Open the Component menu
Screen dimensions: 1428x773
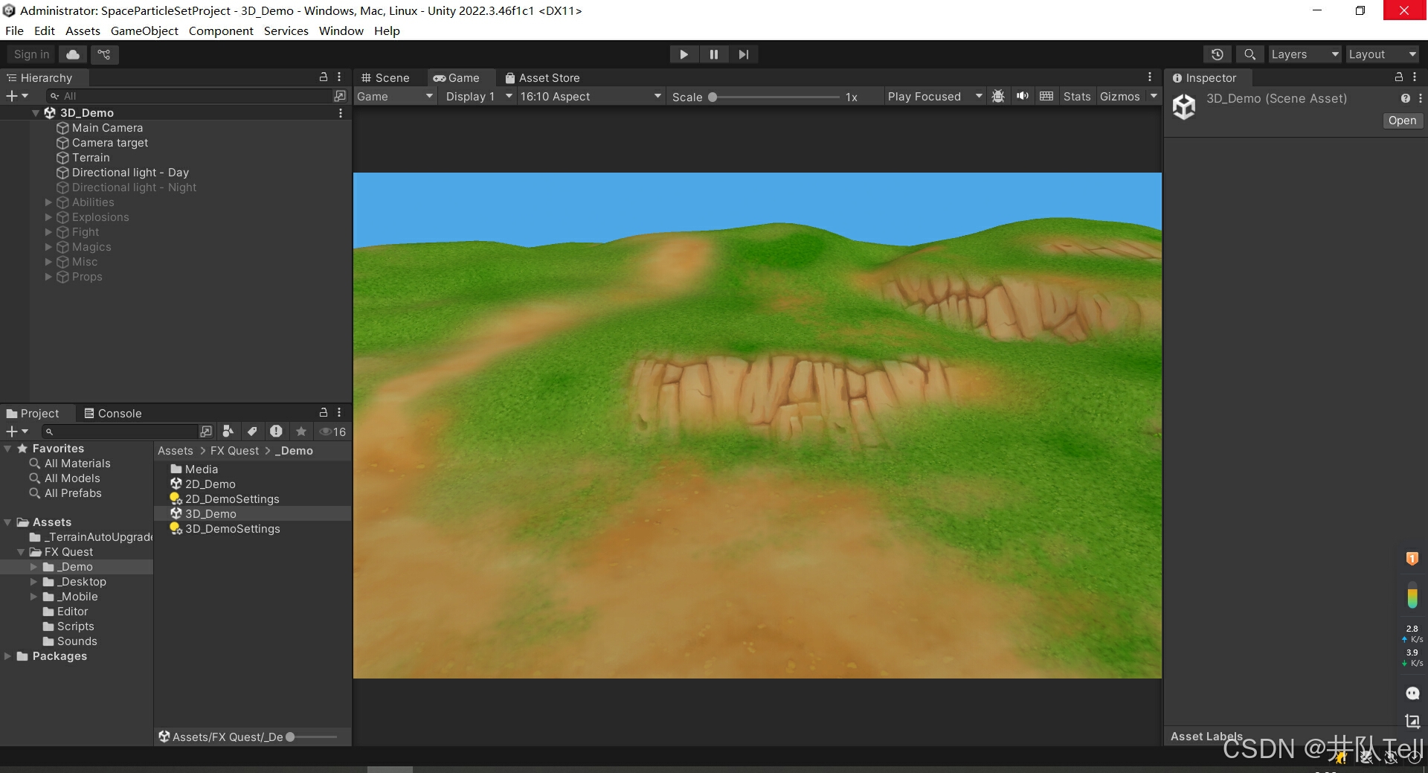coord(221,31)
